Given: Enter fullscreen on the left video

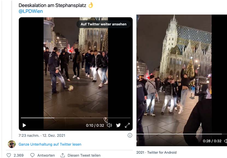Looking at the screenshot, I should [x=127, y=125].
